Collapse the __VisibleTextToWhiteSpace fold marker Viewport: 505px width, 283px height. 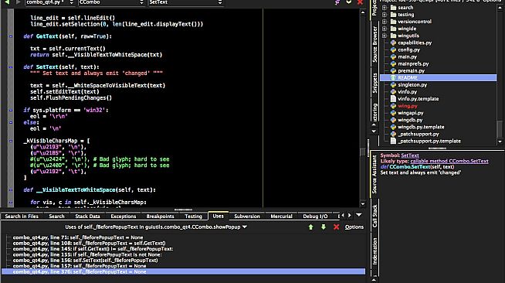(x=11, y=190)
